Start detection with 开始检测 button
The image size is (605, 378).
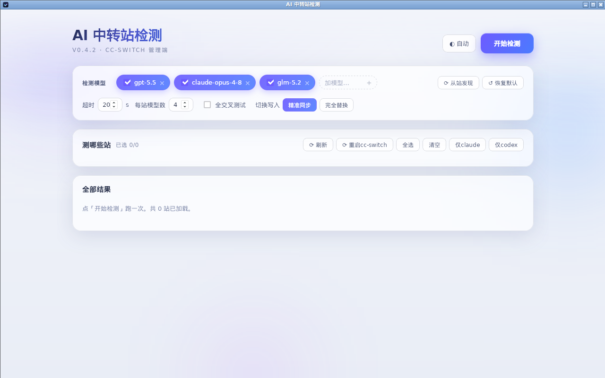[x=507, y=43]
